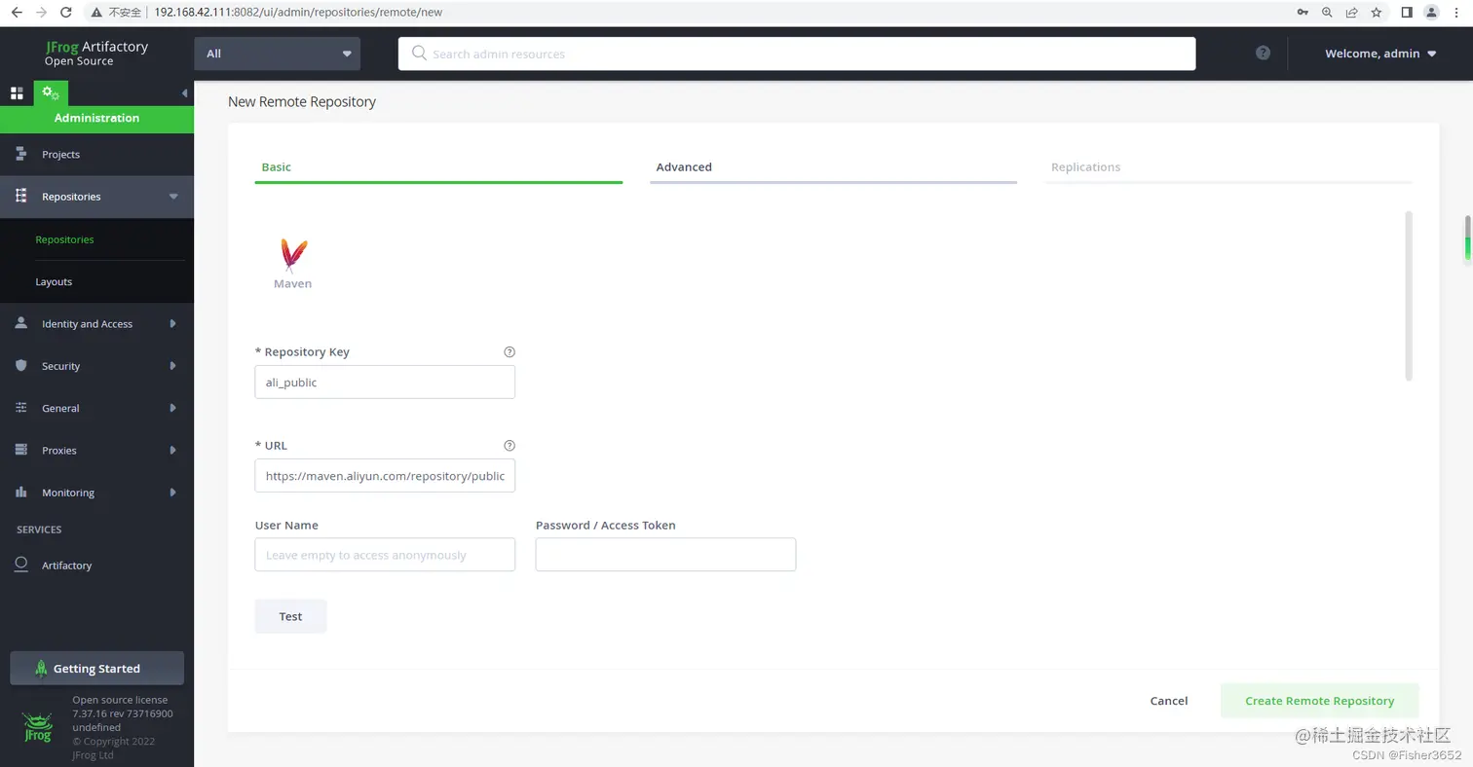Click the browser share page icon
1473x767 pixels.
(x=1352, y=13)
